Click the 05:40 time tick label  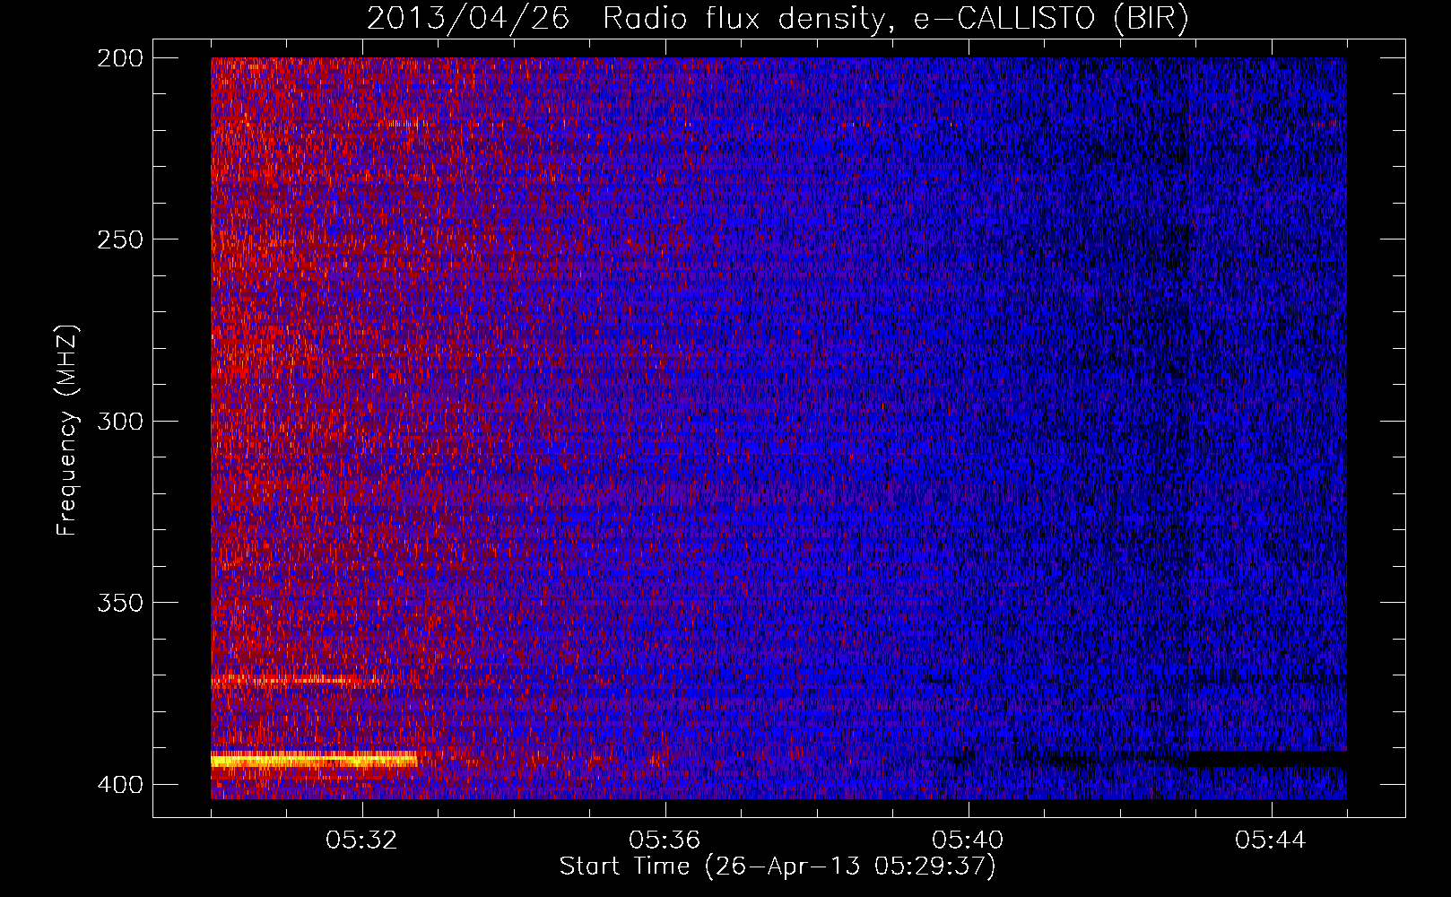(x=968, y=840)
